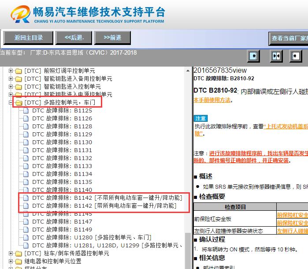Screen dimensions: 308x269
Task: Open B1142 不带所有电动车窗一键升/降功能 entry
Action: (107, 198)
